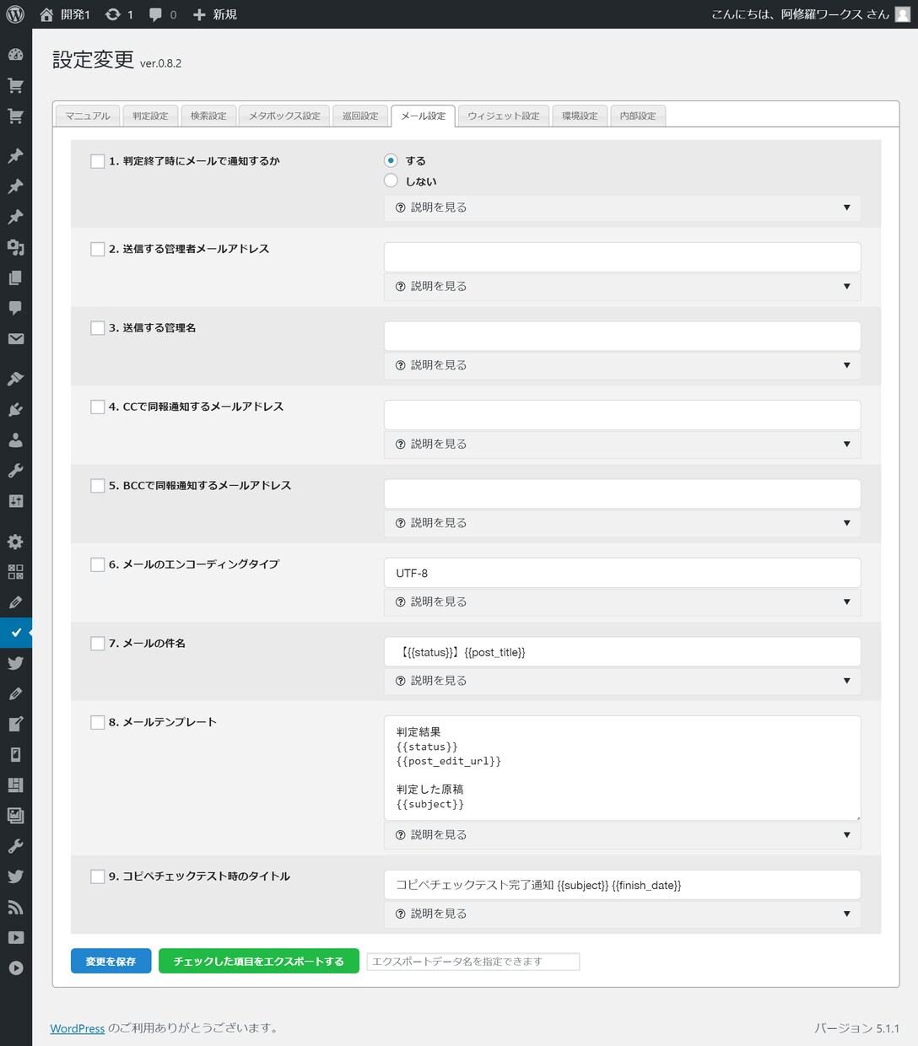This screenshot has height=1046, width=918.
Task: Select the しない radio button
Action: [x=391, y=181]
